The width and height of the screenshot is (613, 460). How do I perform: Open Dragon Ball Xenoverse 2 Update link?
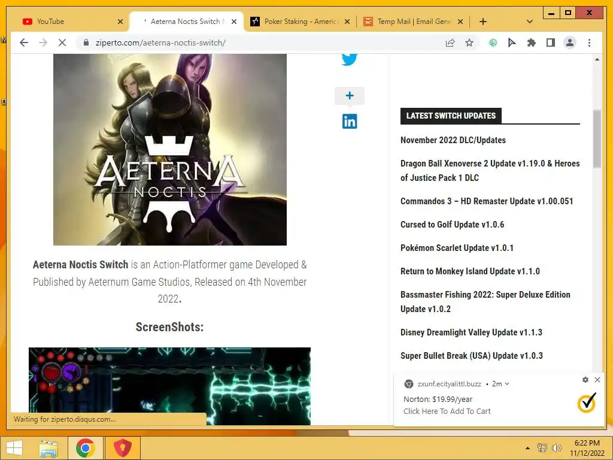490,171
